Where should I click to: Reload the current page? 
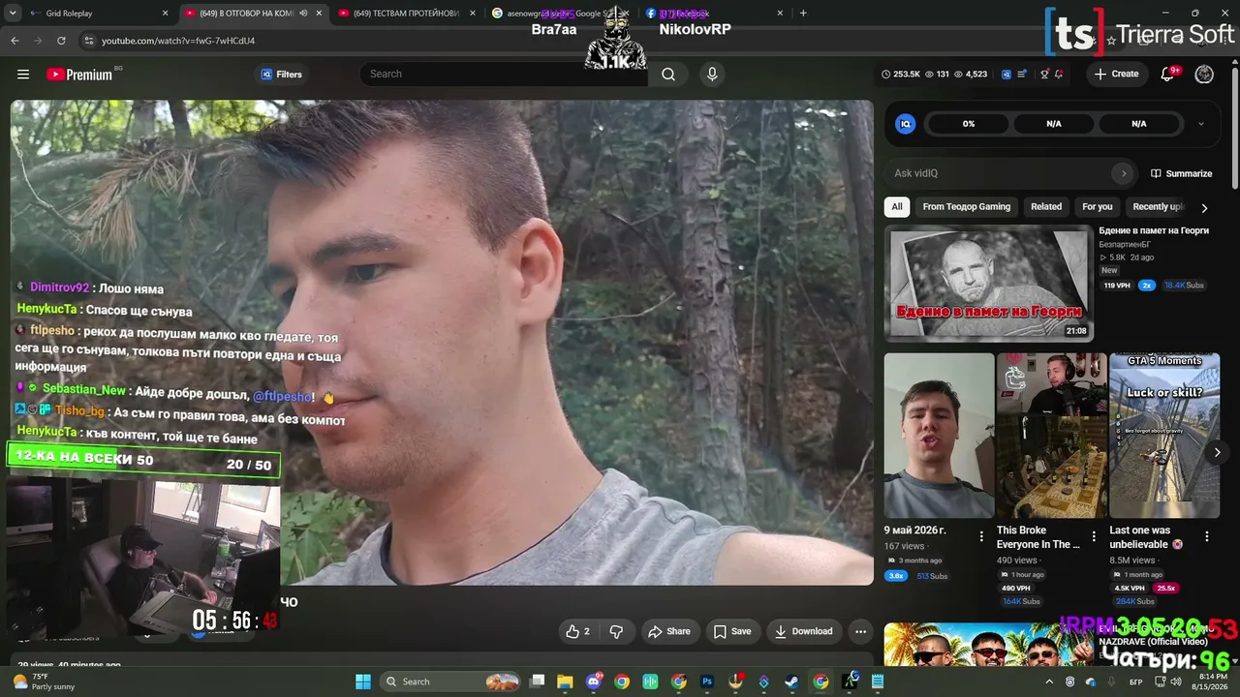point(61,41)
